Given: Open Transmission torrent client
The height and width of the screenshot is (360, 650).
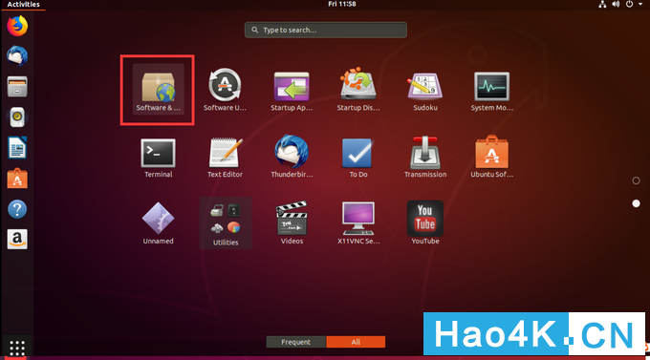Looking at the screenshot, I should coord(425,157).
